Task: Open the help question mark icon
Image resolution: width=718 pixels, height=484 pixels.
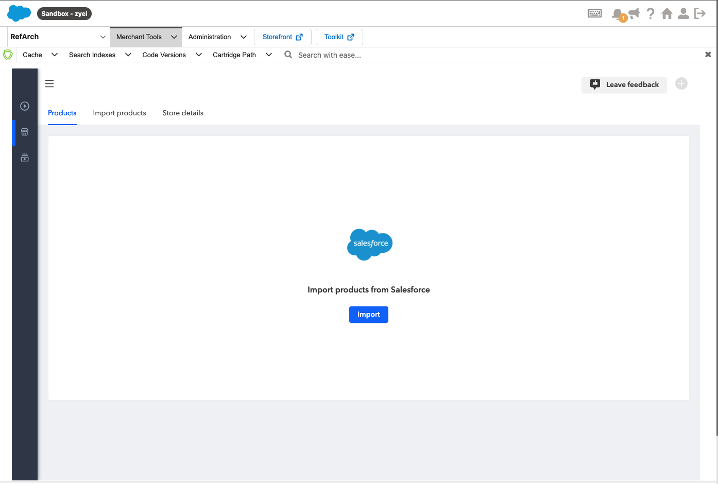Action: (651, 13)
